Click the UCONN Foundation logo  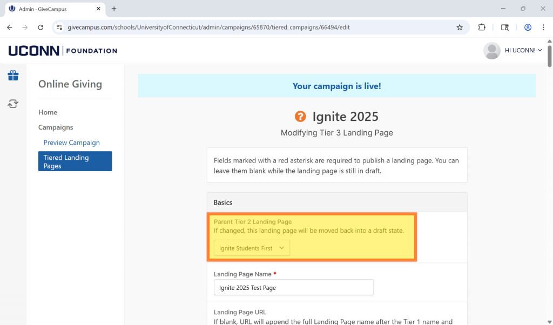click(63, 51)
